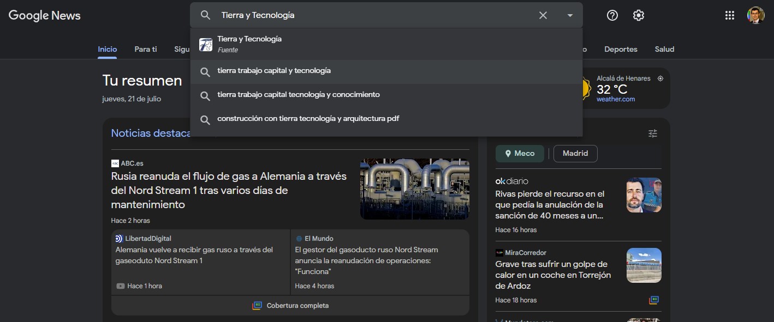
Task: Choose suggestion 'tierra trabajo capital y tecnología'
Action: [x=386, y=71]
